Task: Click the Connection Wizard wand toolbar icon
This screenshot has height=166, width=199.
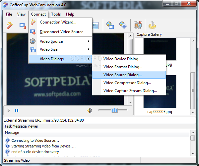Action: click(x=10, y=26)
